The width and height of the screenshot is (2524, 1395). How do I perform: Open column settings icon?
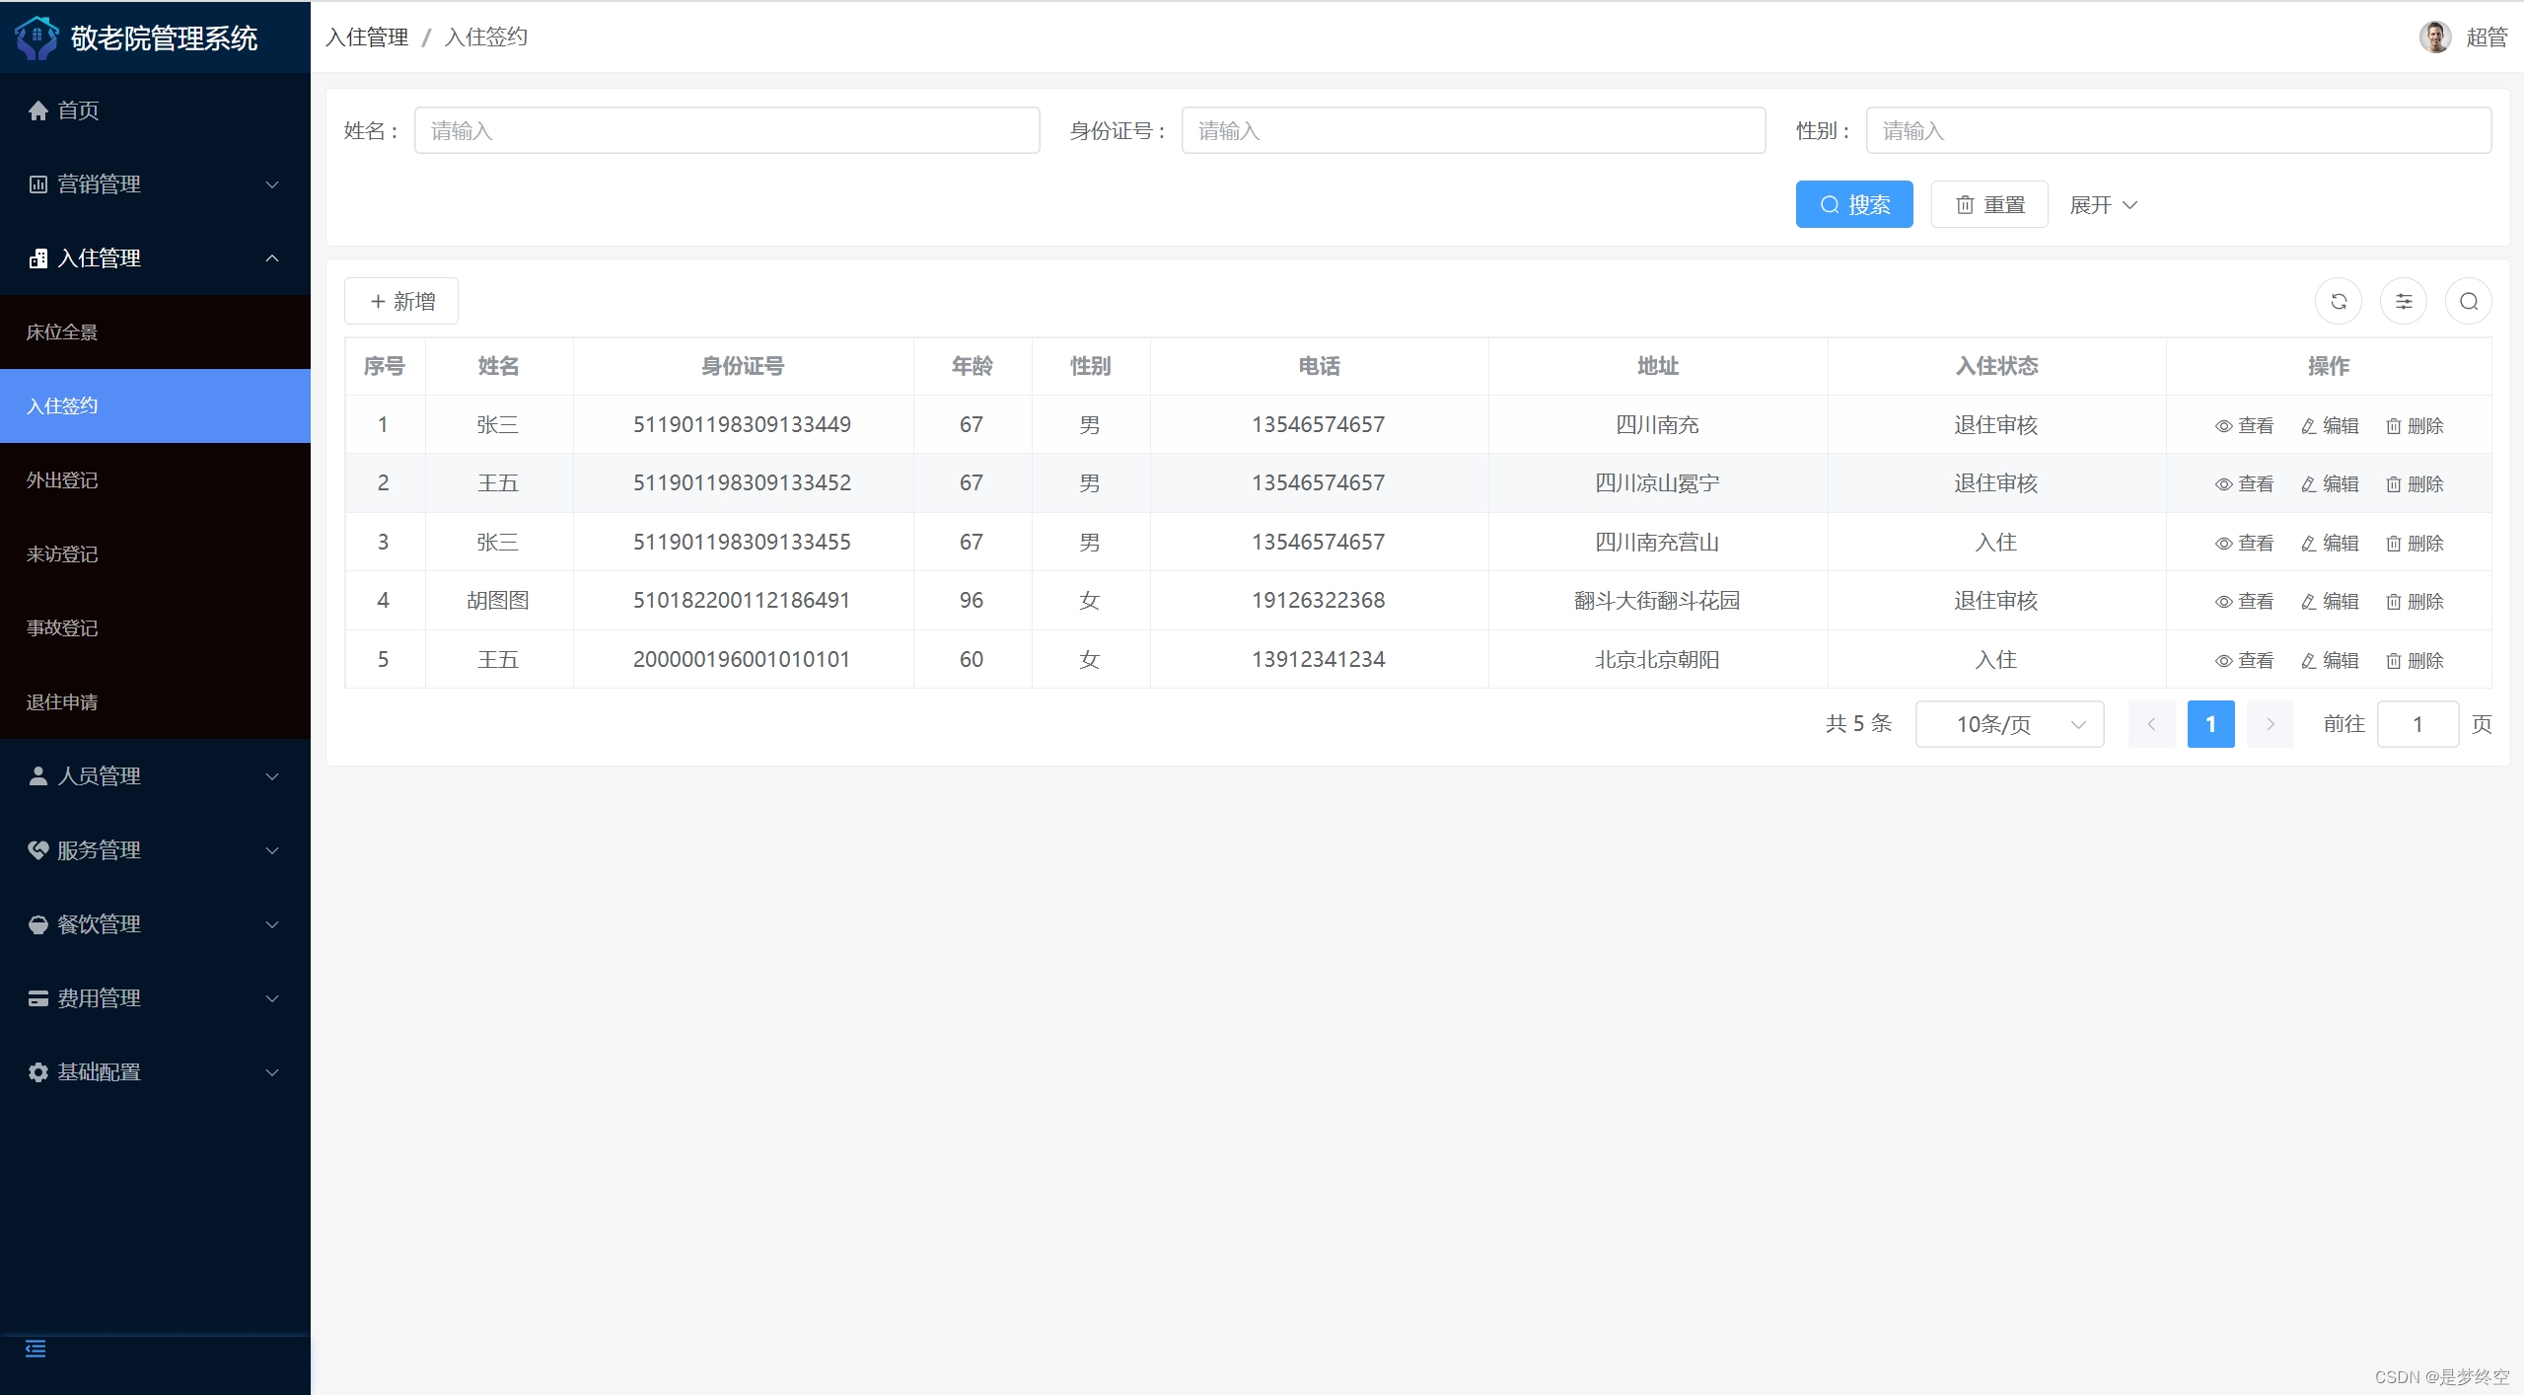pyautogui.click(x=2404, y=302)
